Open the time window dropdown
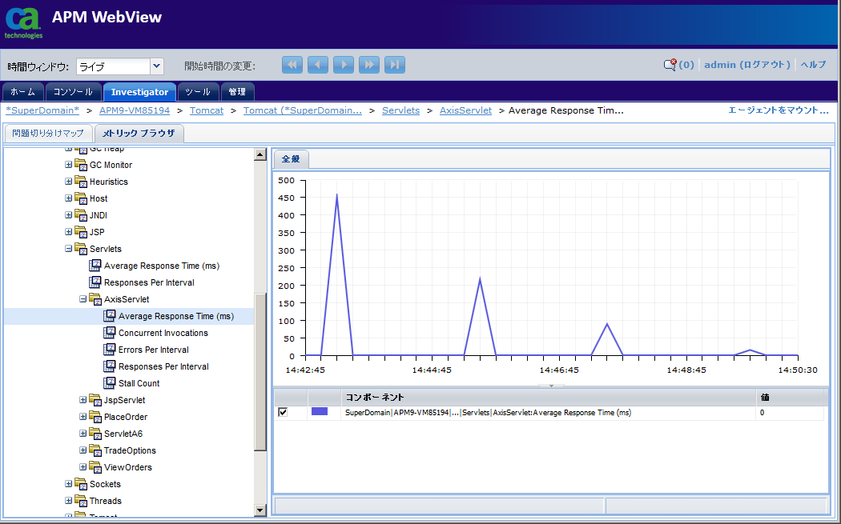 point(157,66)
